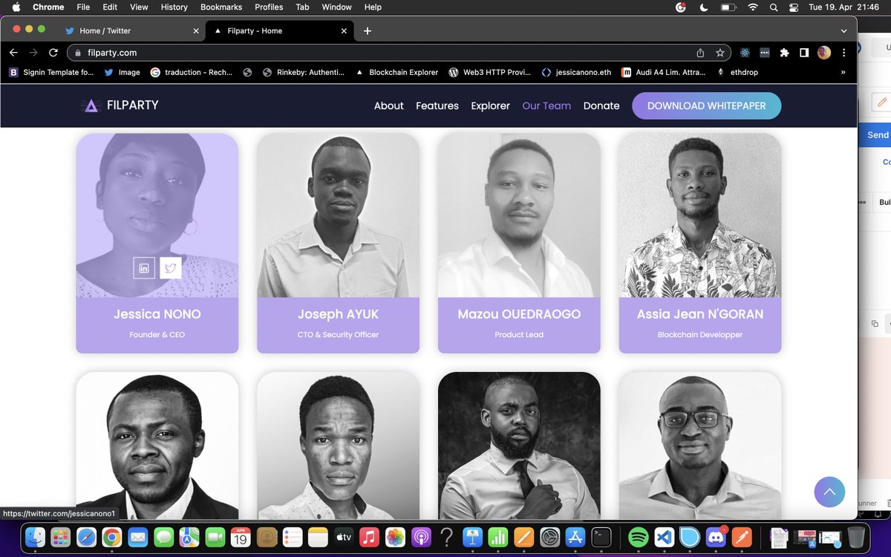Open Launchpad in the Dock
Viewport: 891px width, 557px height.
coord(61,537)
